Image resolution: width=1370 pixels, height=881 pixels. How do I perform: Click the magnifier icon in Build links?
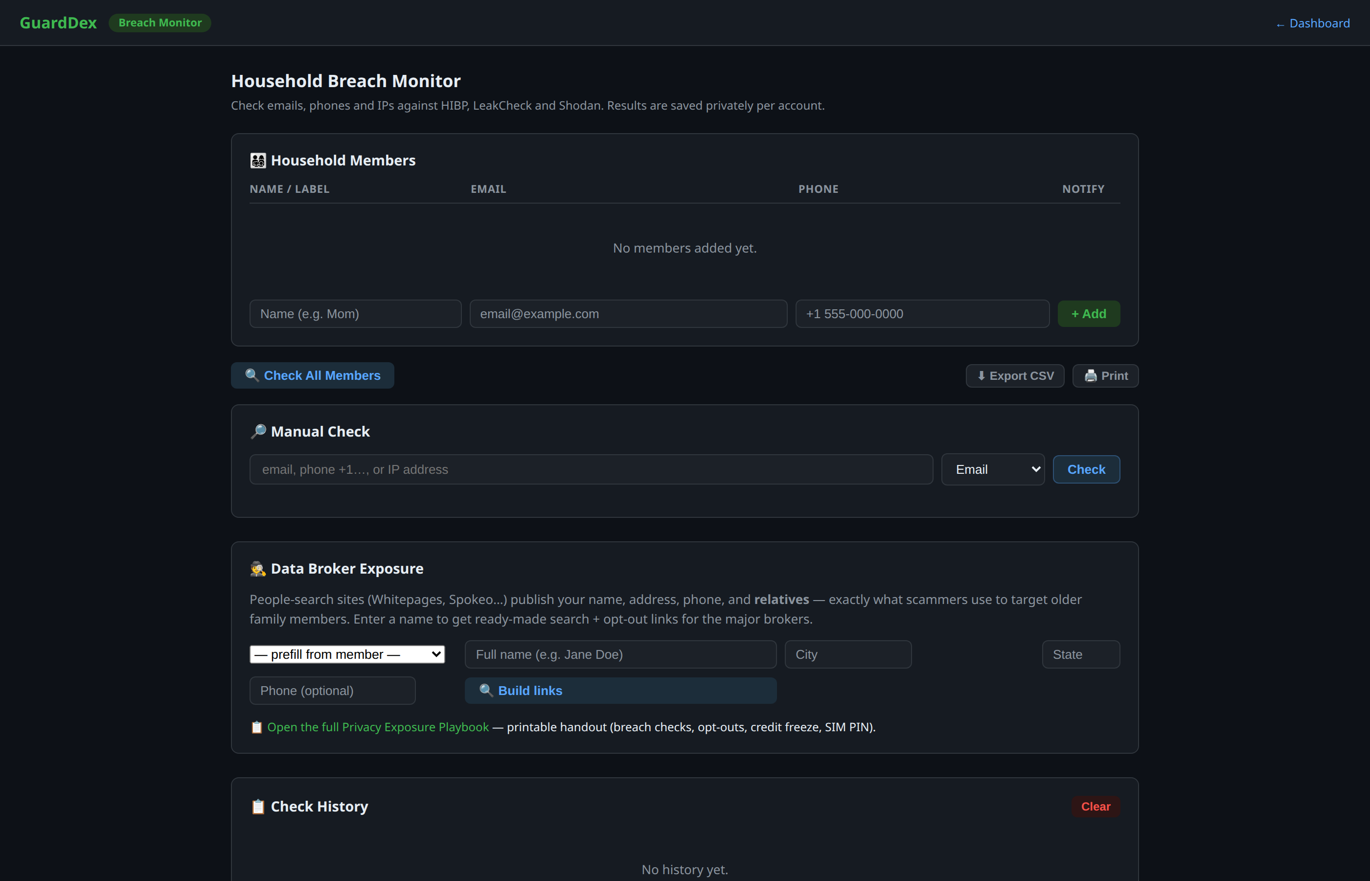point(486,691)
